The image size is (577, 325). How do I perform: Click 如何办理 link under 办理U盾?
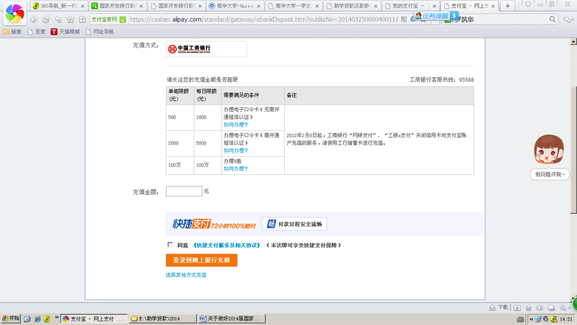236,168
